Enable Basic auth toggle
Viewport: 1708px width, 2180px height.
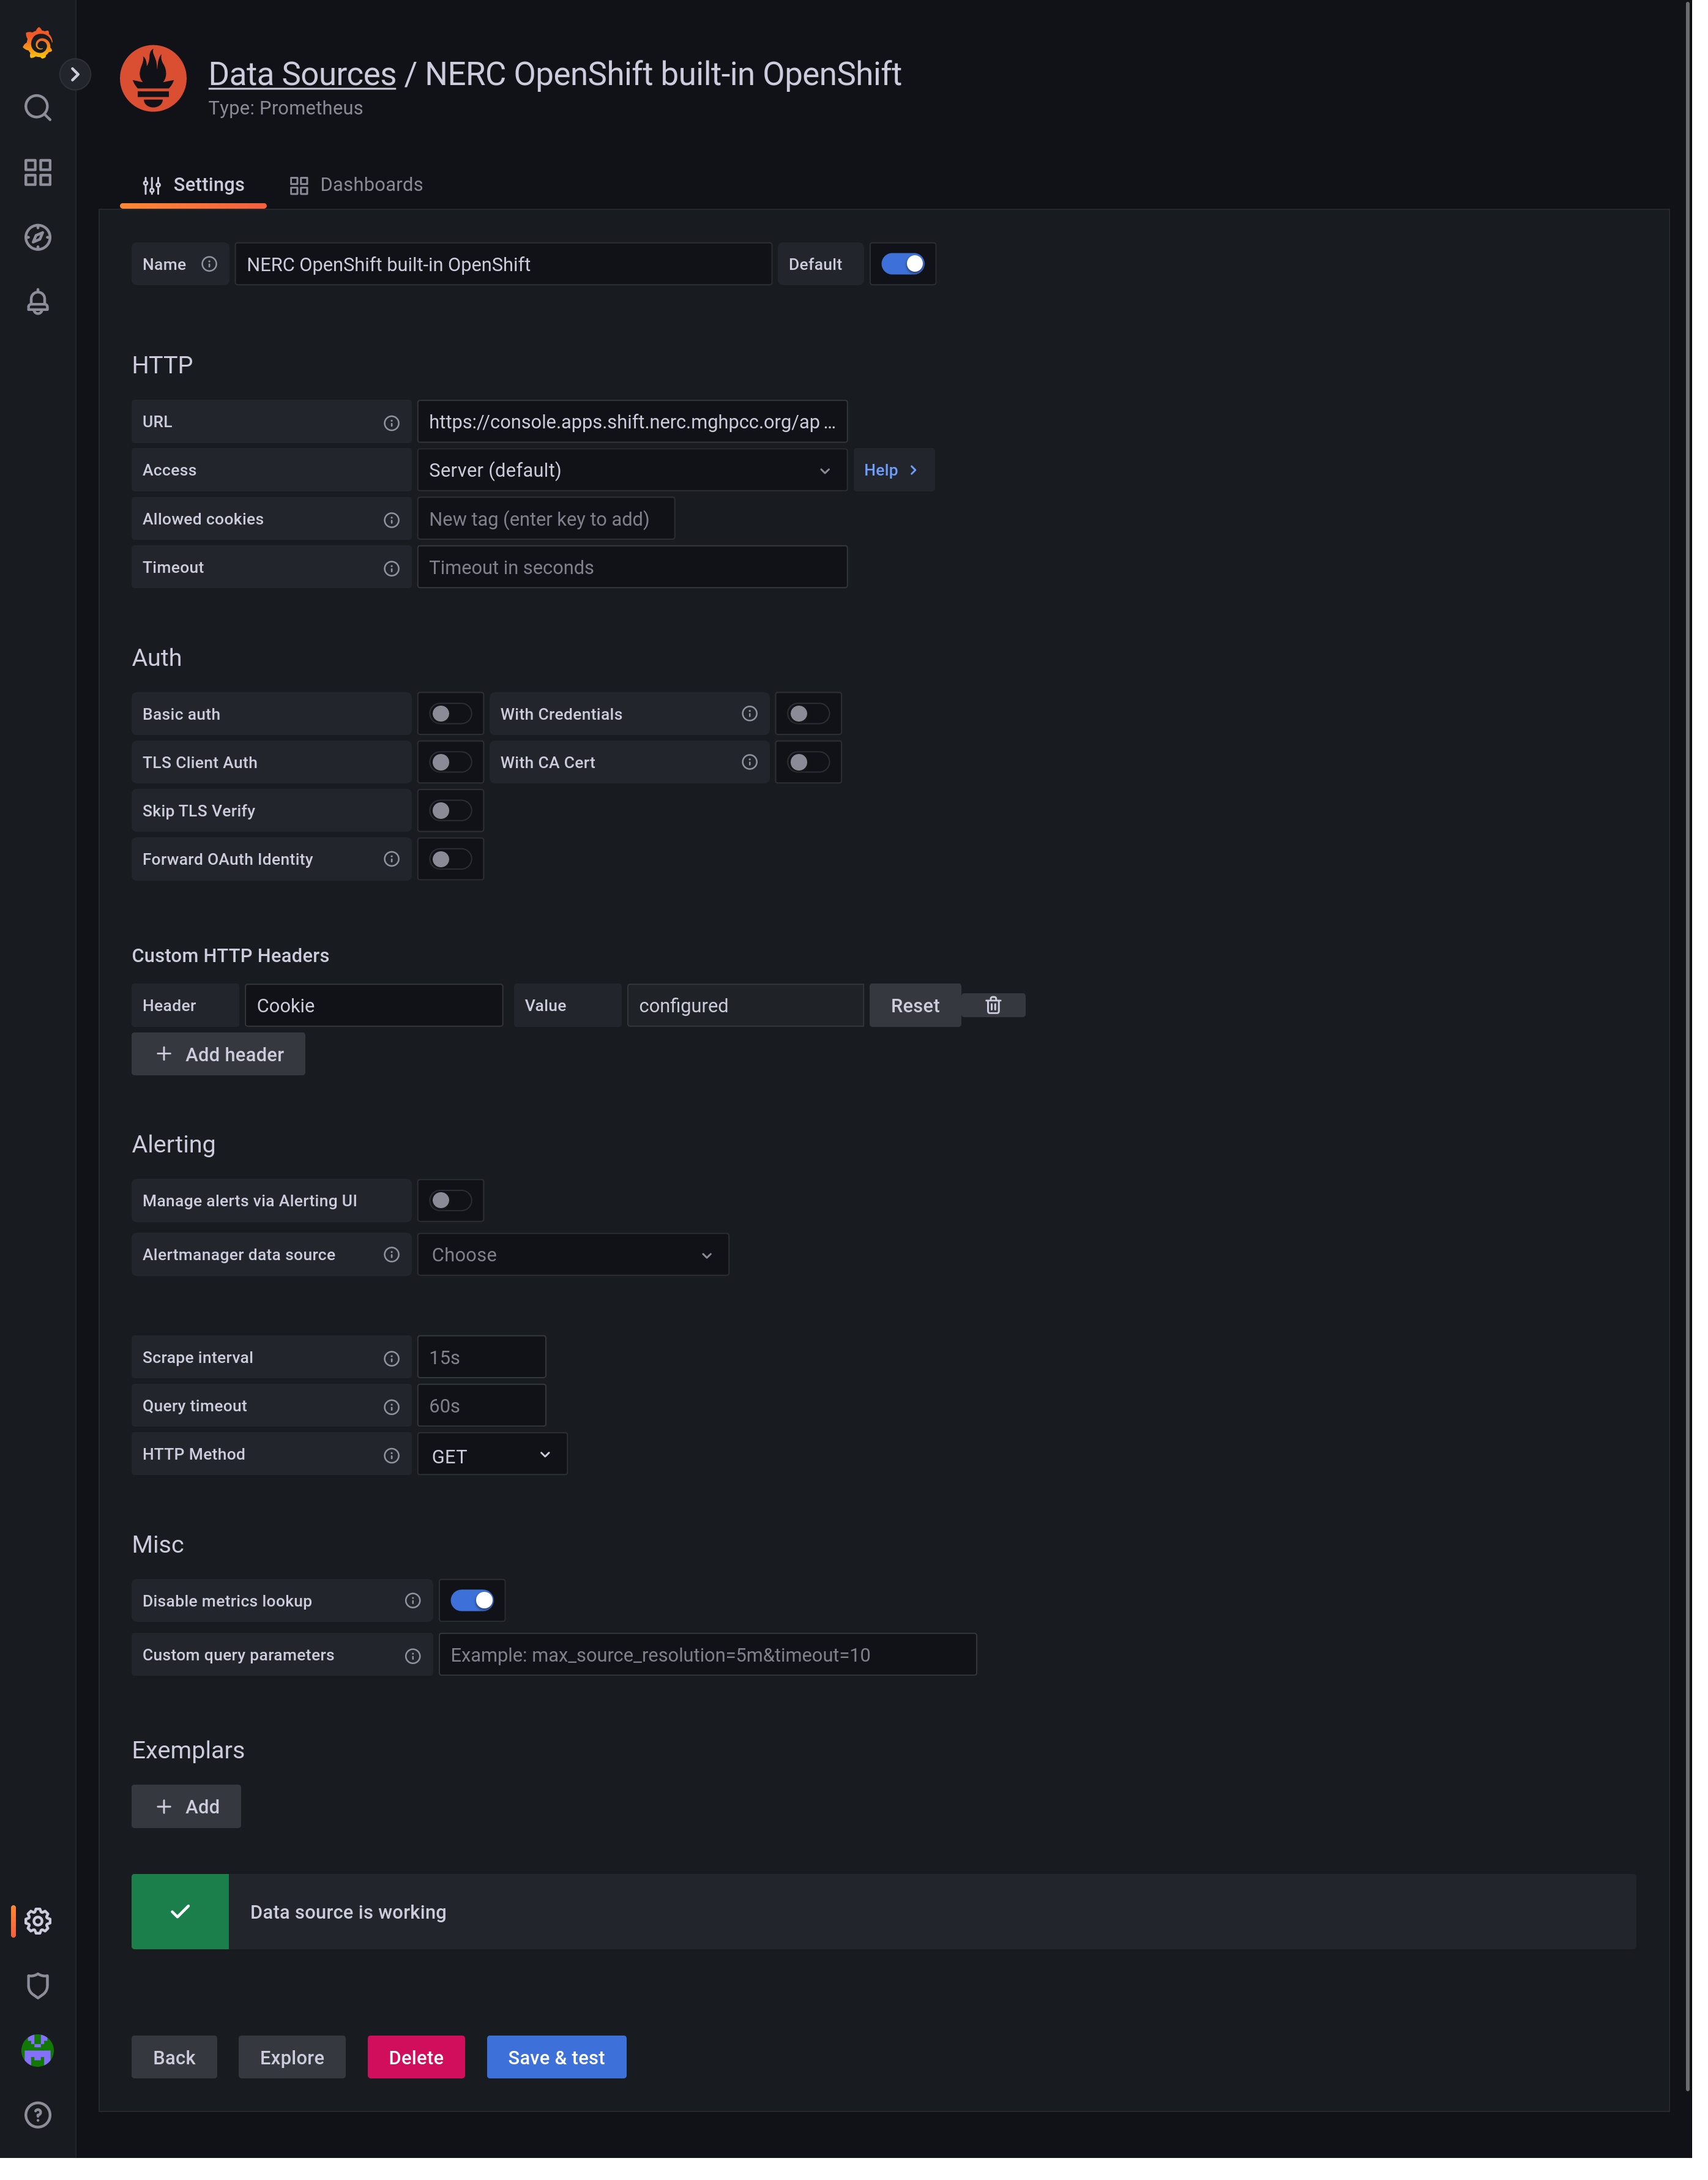(x=455, y=720)
